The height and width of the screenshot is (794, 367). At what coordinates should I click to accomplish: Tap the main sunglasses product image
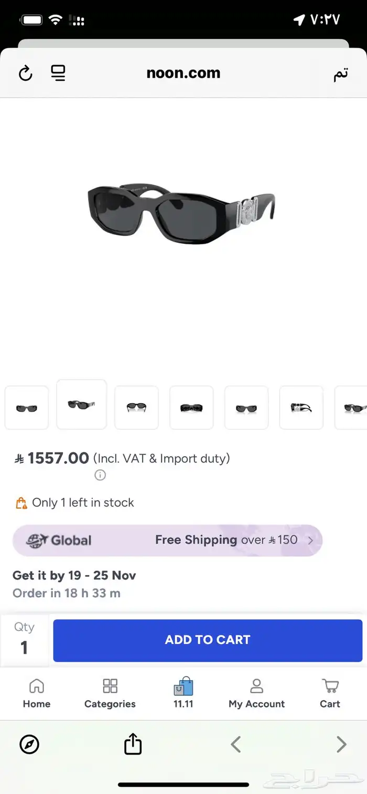[181, 213]
